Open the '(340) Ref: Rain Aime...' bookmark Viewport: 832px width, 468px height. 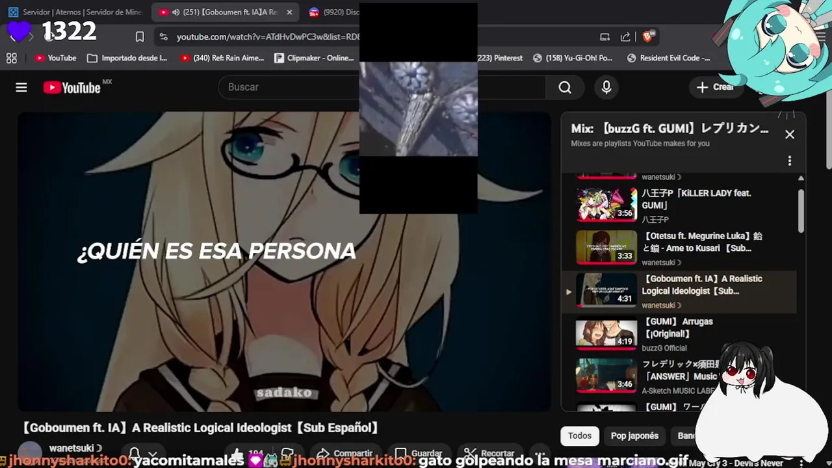click(x=222, y=58)
